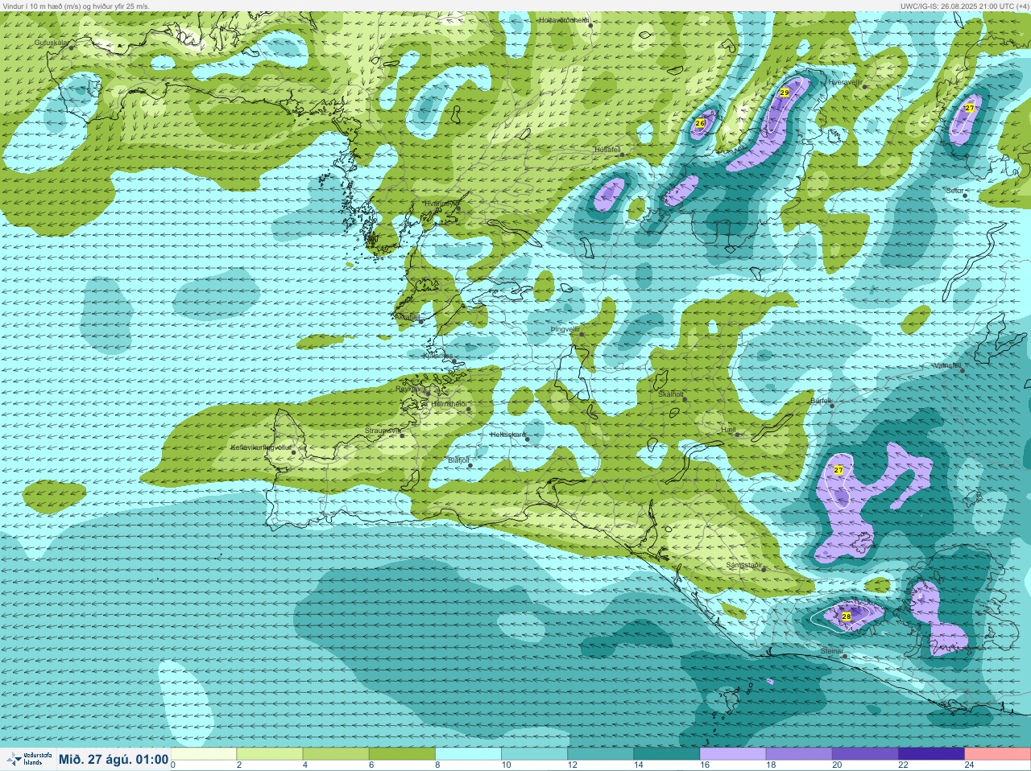Click the Hellisskarð label
Viewport: 1031px width, 771px height.
click(508, 435)
